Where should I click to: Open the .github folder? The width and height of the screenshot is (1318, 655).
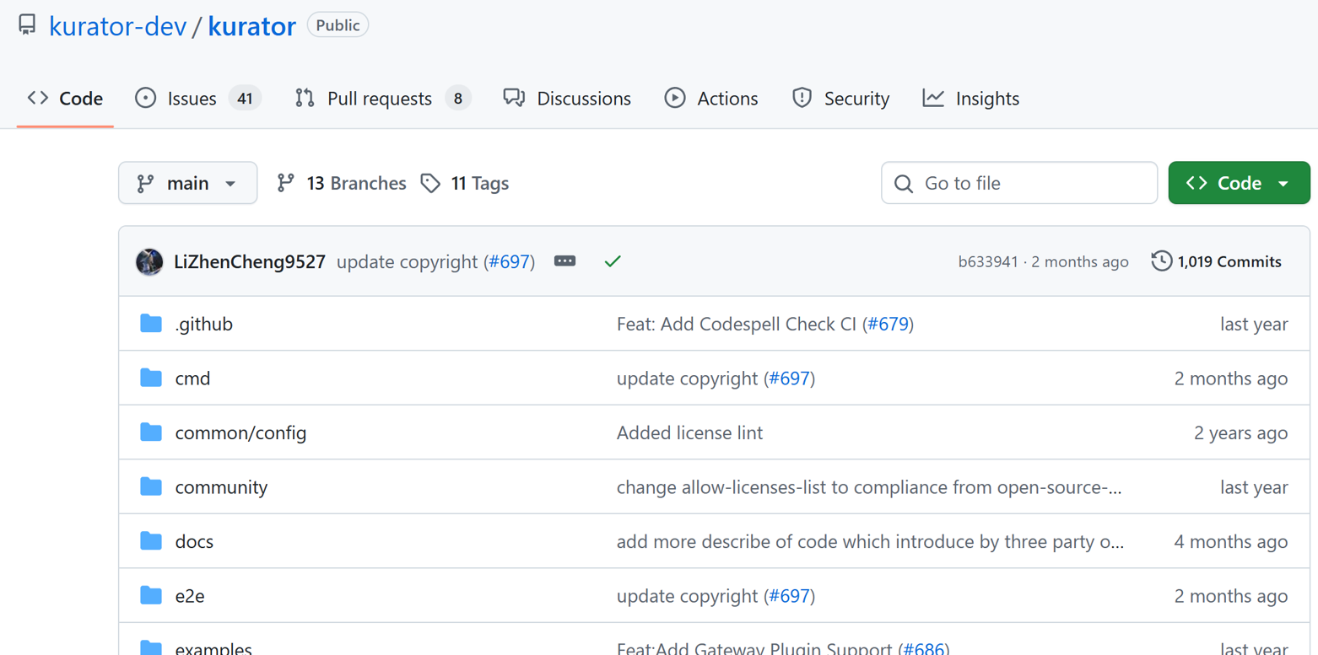203,324
